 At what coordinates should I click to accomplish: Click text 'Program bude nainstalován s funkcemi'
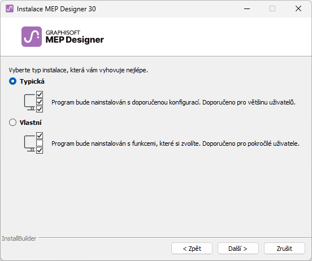pos(105,143)
